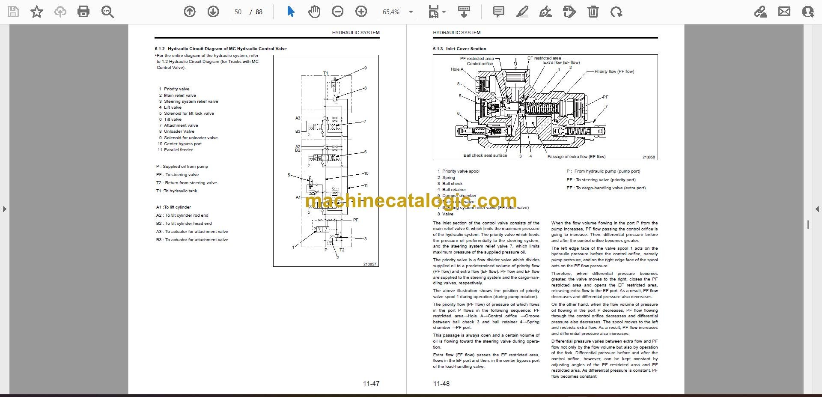Click the text 'A1 :To lift cylinder'

173,207
